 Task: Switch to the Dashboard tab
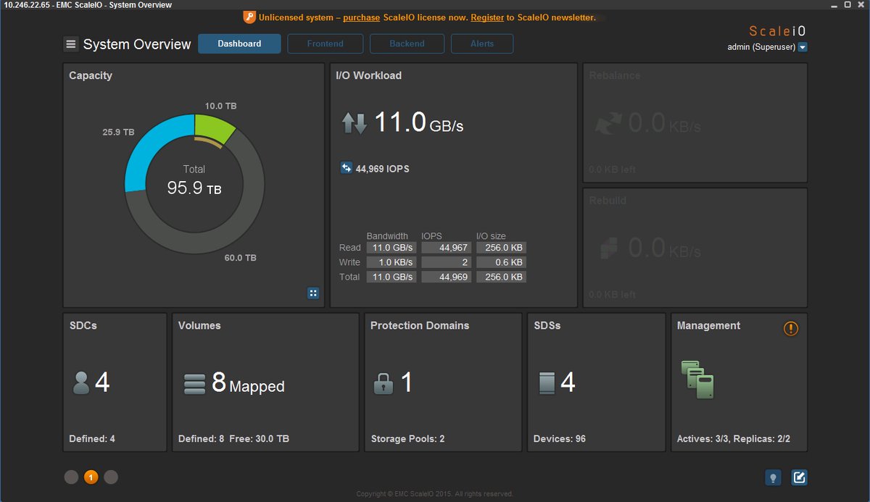pyautogui.click(x=239, y=43)
